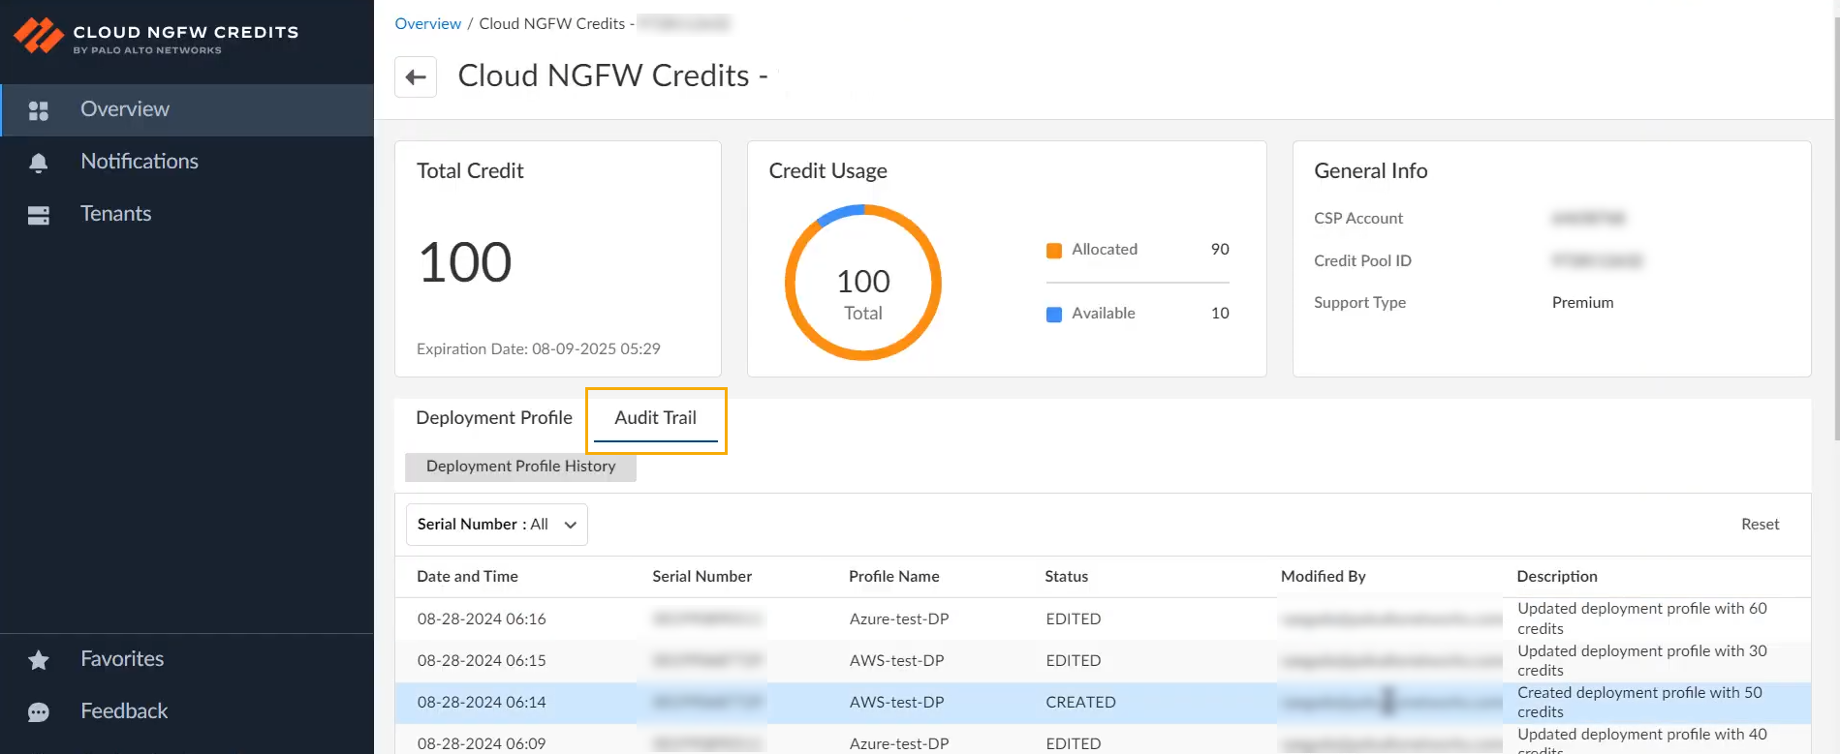Click the blue Available legend swatch
This screenshot has height=754, width=1840.
pyautogui.click(x=1054, y=315)
